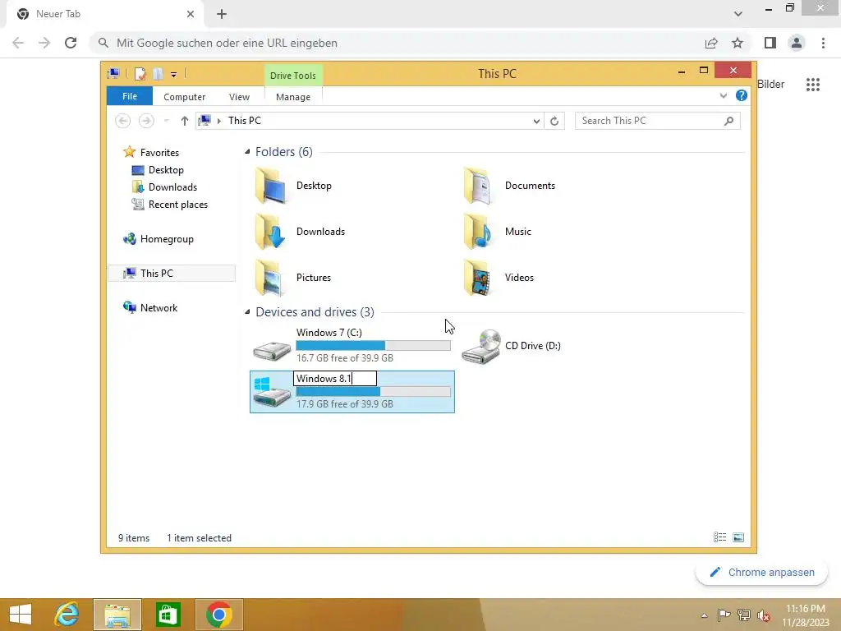Toggle Chrome side panel
841x631 pixels.
tap(770, 43)
